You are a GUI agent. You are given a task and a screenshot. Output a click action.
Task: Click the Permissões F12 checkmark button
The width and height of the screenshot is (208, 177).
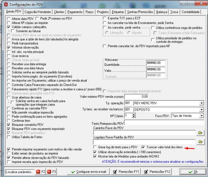coord(157,172)
